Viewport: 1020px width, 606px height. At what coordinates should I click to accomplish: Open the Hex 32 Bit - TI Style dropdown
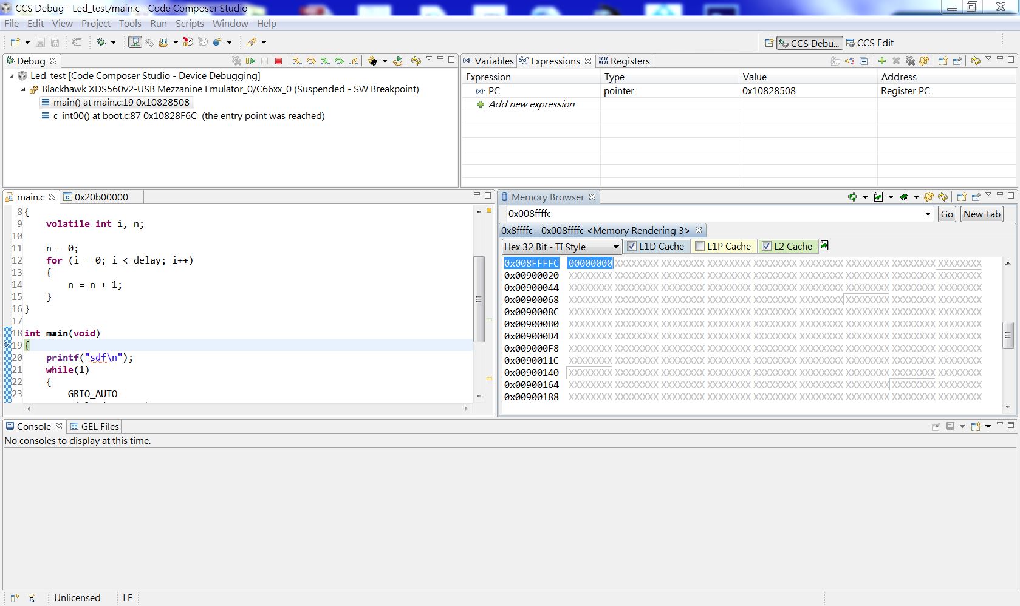coord(561,247)
